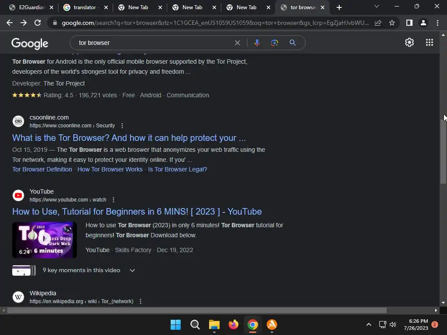Open the csoonline favicon
The width and height of the screenshot is (447, 335).
[x=18, y=121]
